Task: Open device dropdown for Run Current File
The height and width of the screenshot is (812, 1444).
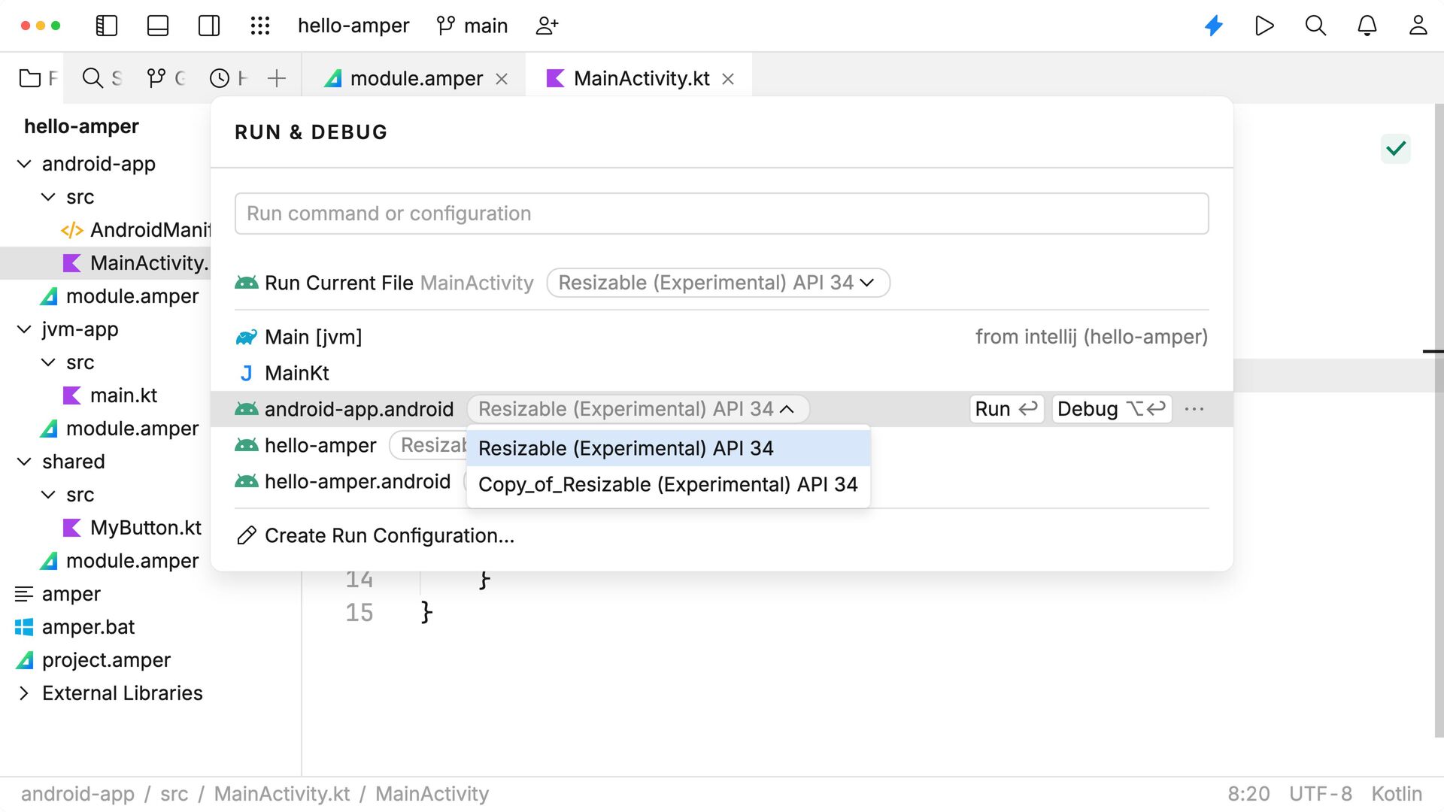Action: click(717, 283)
